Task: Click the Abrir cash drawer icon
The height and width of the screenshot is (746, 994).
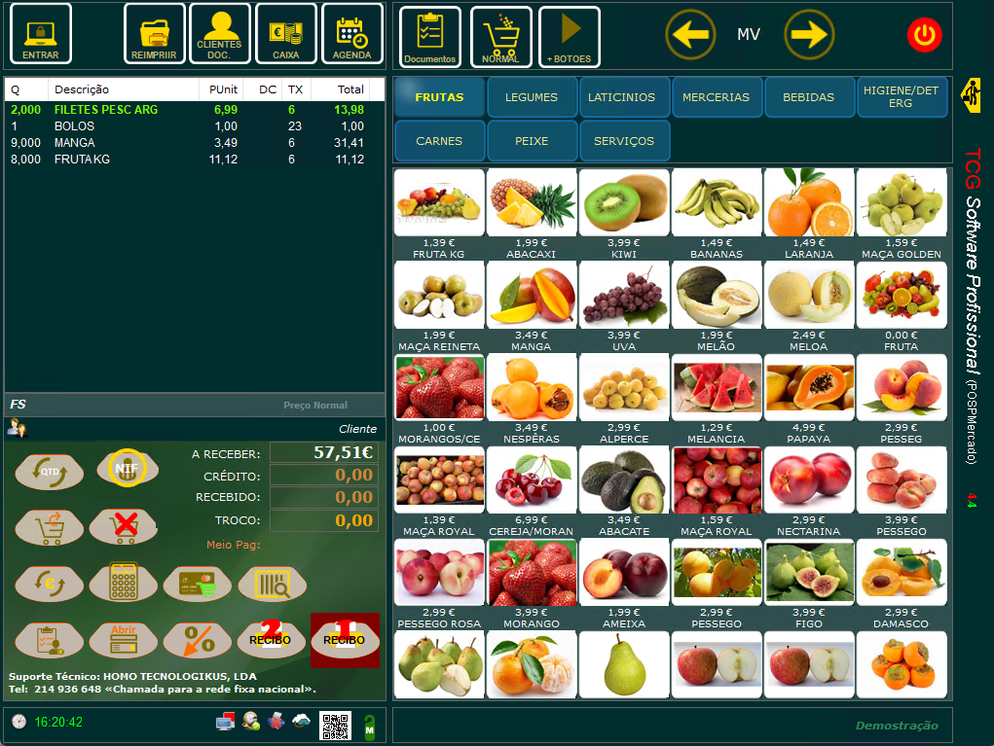Action: coord(124,640)
